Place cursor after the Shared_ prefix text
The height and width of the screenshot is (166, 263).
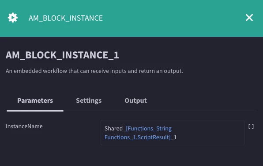(x=126, y=129)
